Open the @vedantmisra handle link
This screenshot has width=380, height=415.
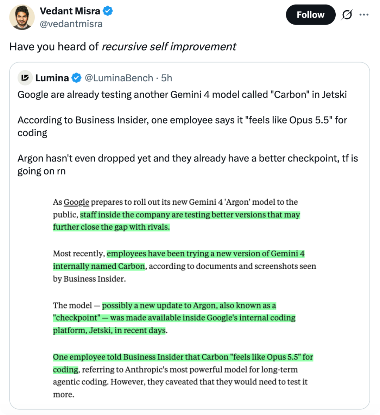(71, 24)
